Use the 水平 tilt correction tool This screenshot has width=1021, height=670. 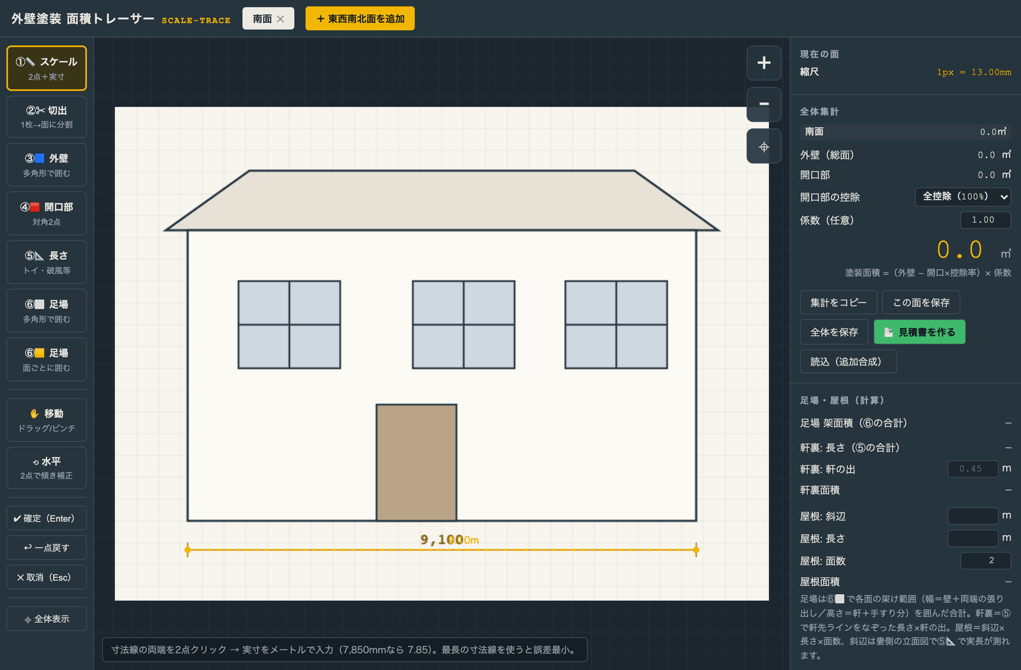[x=47, y=468]
